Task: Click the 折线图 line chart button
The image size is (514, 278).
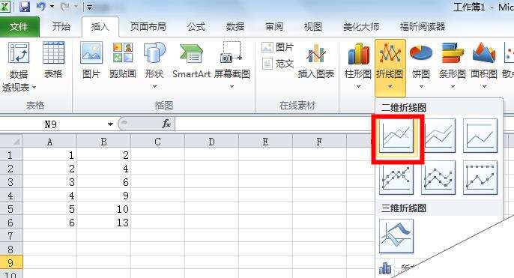Action: 390,67
